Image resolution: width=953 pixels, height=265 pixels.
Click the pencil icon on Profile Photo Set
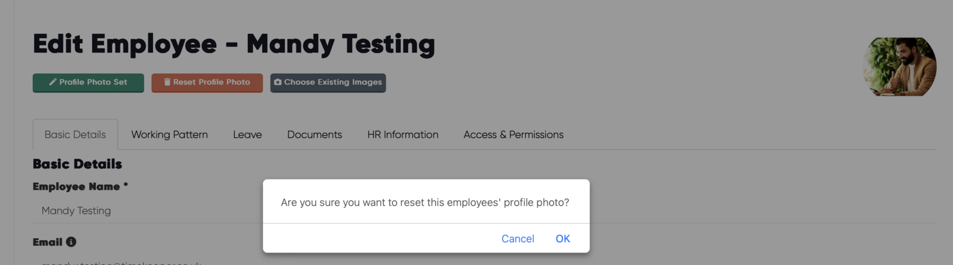tap(52, 82)
